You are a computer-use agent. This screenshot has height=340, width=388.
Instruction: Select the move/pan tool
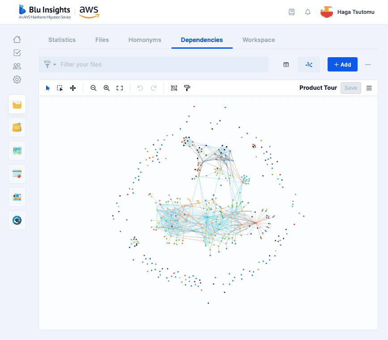coord(73,88)
